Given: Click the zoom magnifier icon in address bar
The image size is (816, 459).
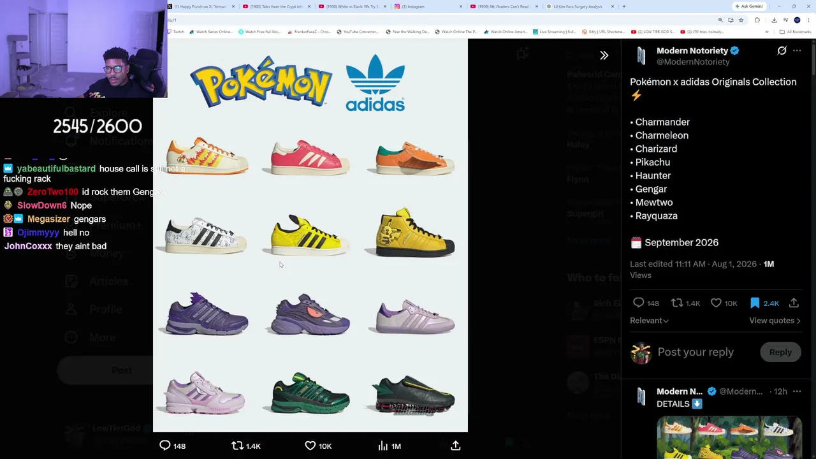Looking at the screenshot, I should pyautogui.click(x=720, y=20).
